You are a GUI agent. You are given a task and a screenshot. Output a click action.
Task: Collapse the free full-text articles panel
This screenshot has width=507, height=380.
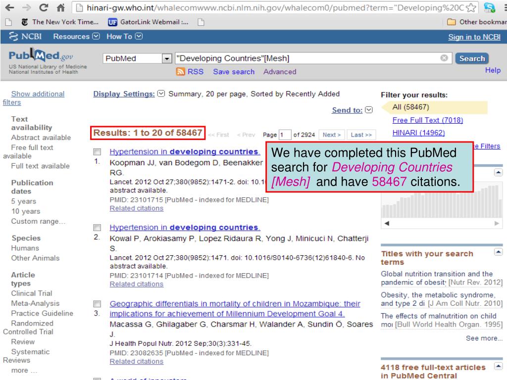click(498, 366)
